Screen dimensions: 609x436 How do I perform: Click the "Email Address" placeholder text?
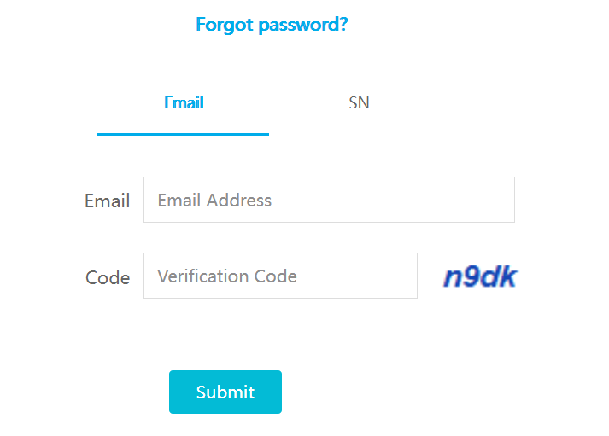(214, 201)
